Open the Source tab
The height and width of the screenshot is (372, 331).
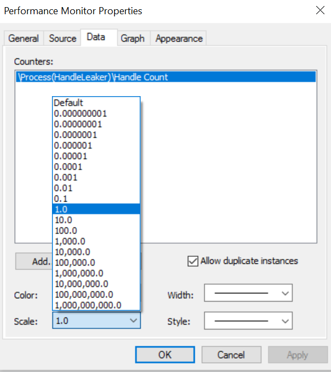click(x=62, y=38)
